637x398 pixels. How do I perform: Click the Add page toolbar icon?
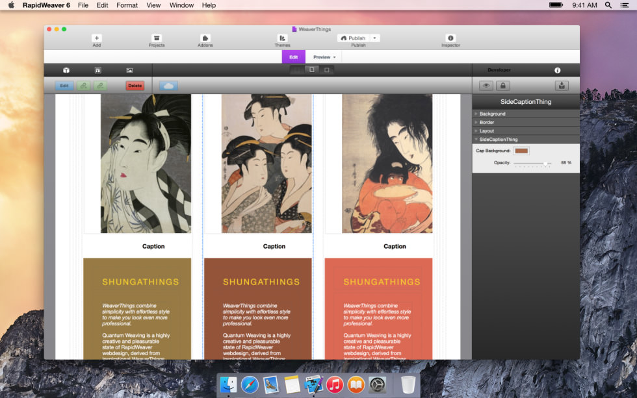pos(97,38)
